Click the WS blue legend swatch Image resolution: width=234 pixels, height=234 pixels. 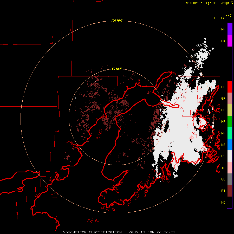click(x=230, y=145)
